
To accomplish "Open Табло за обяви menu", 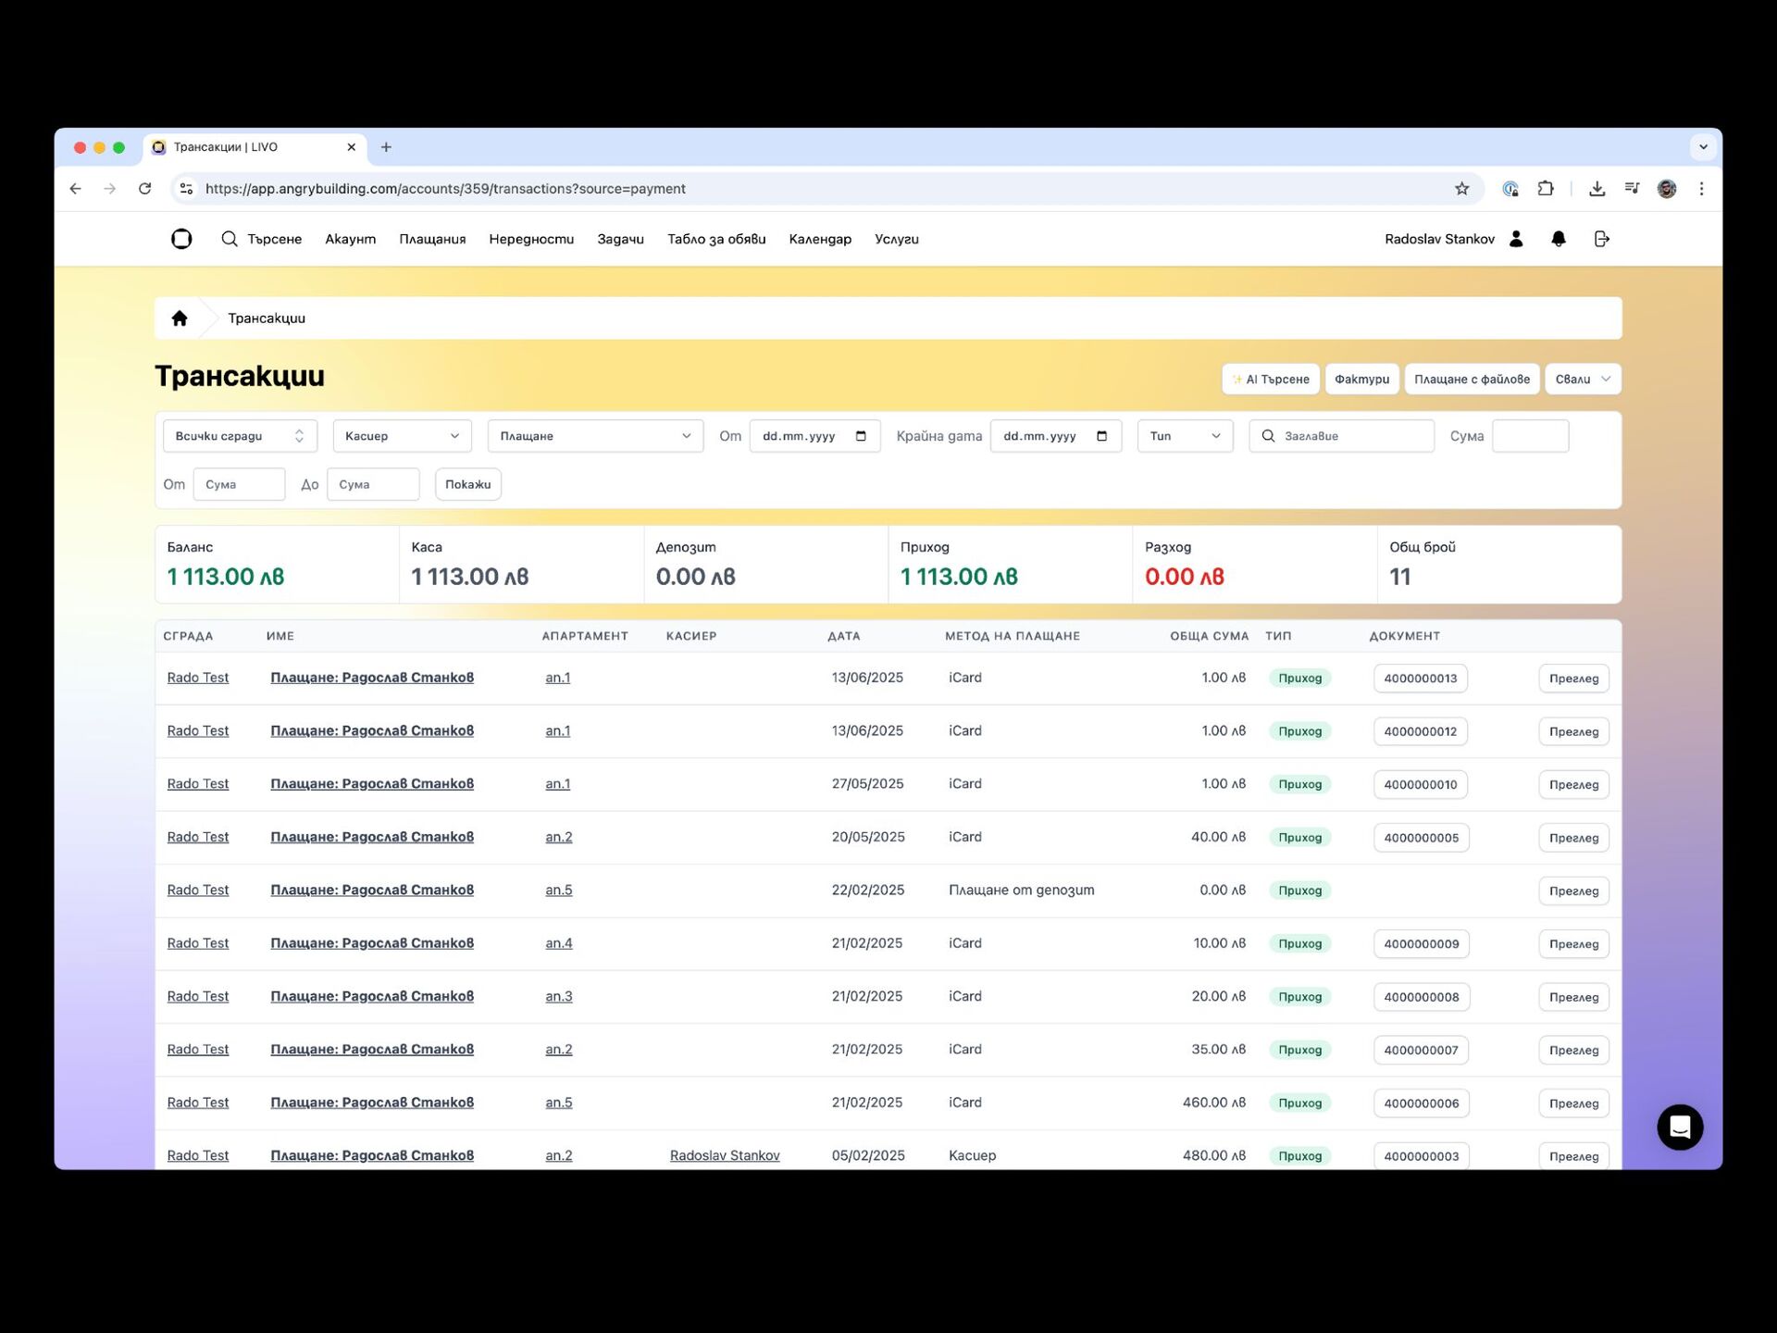I will pyautogui.click(x=716, y=239).
